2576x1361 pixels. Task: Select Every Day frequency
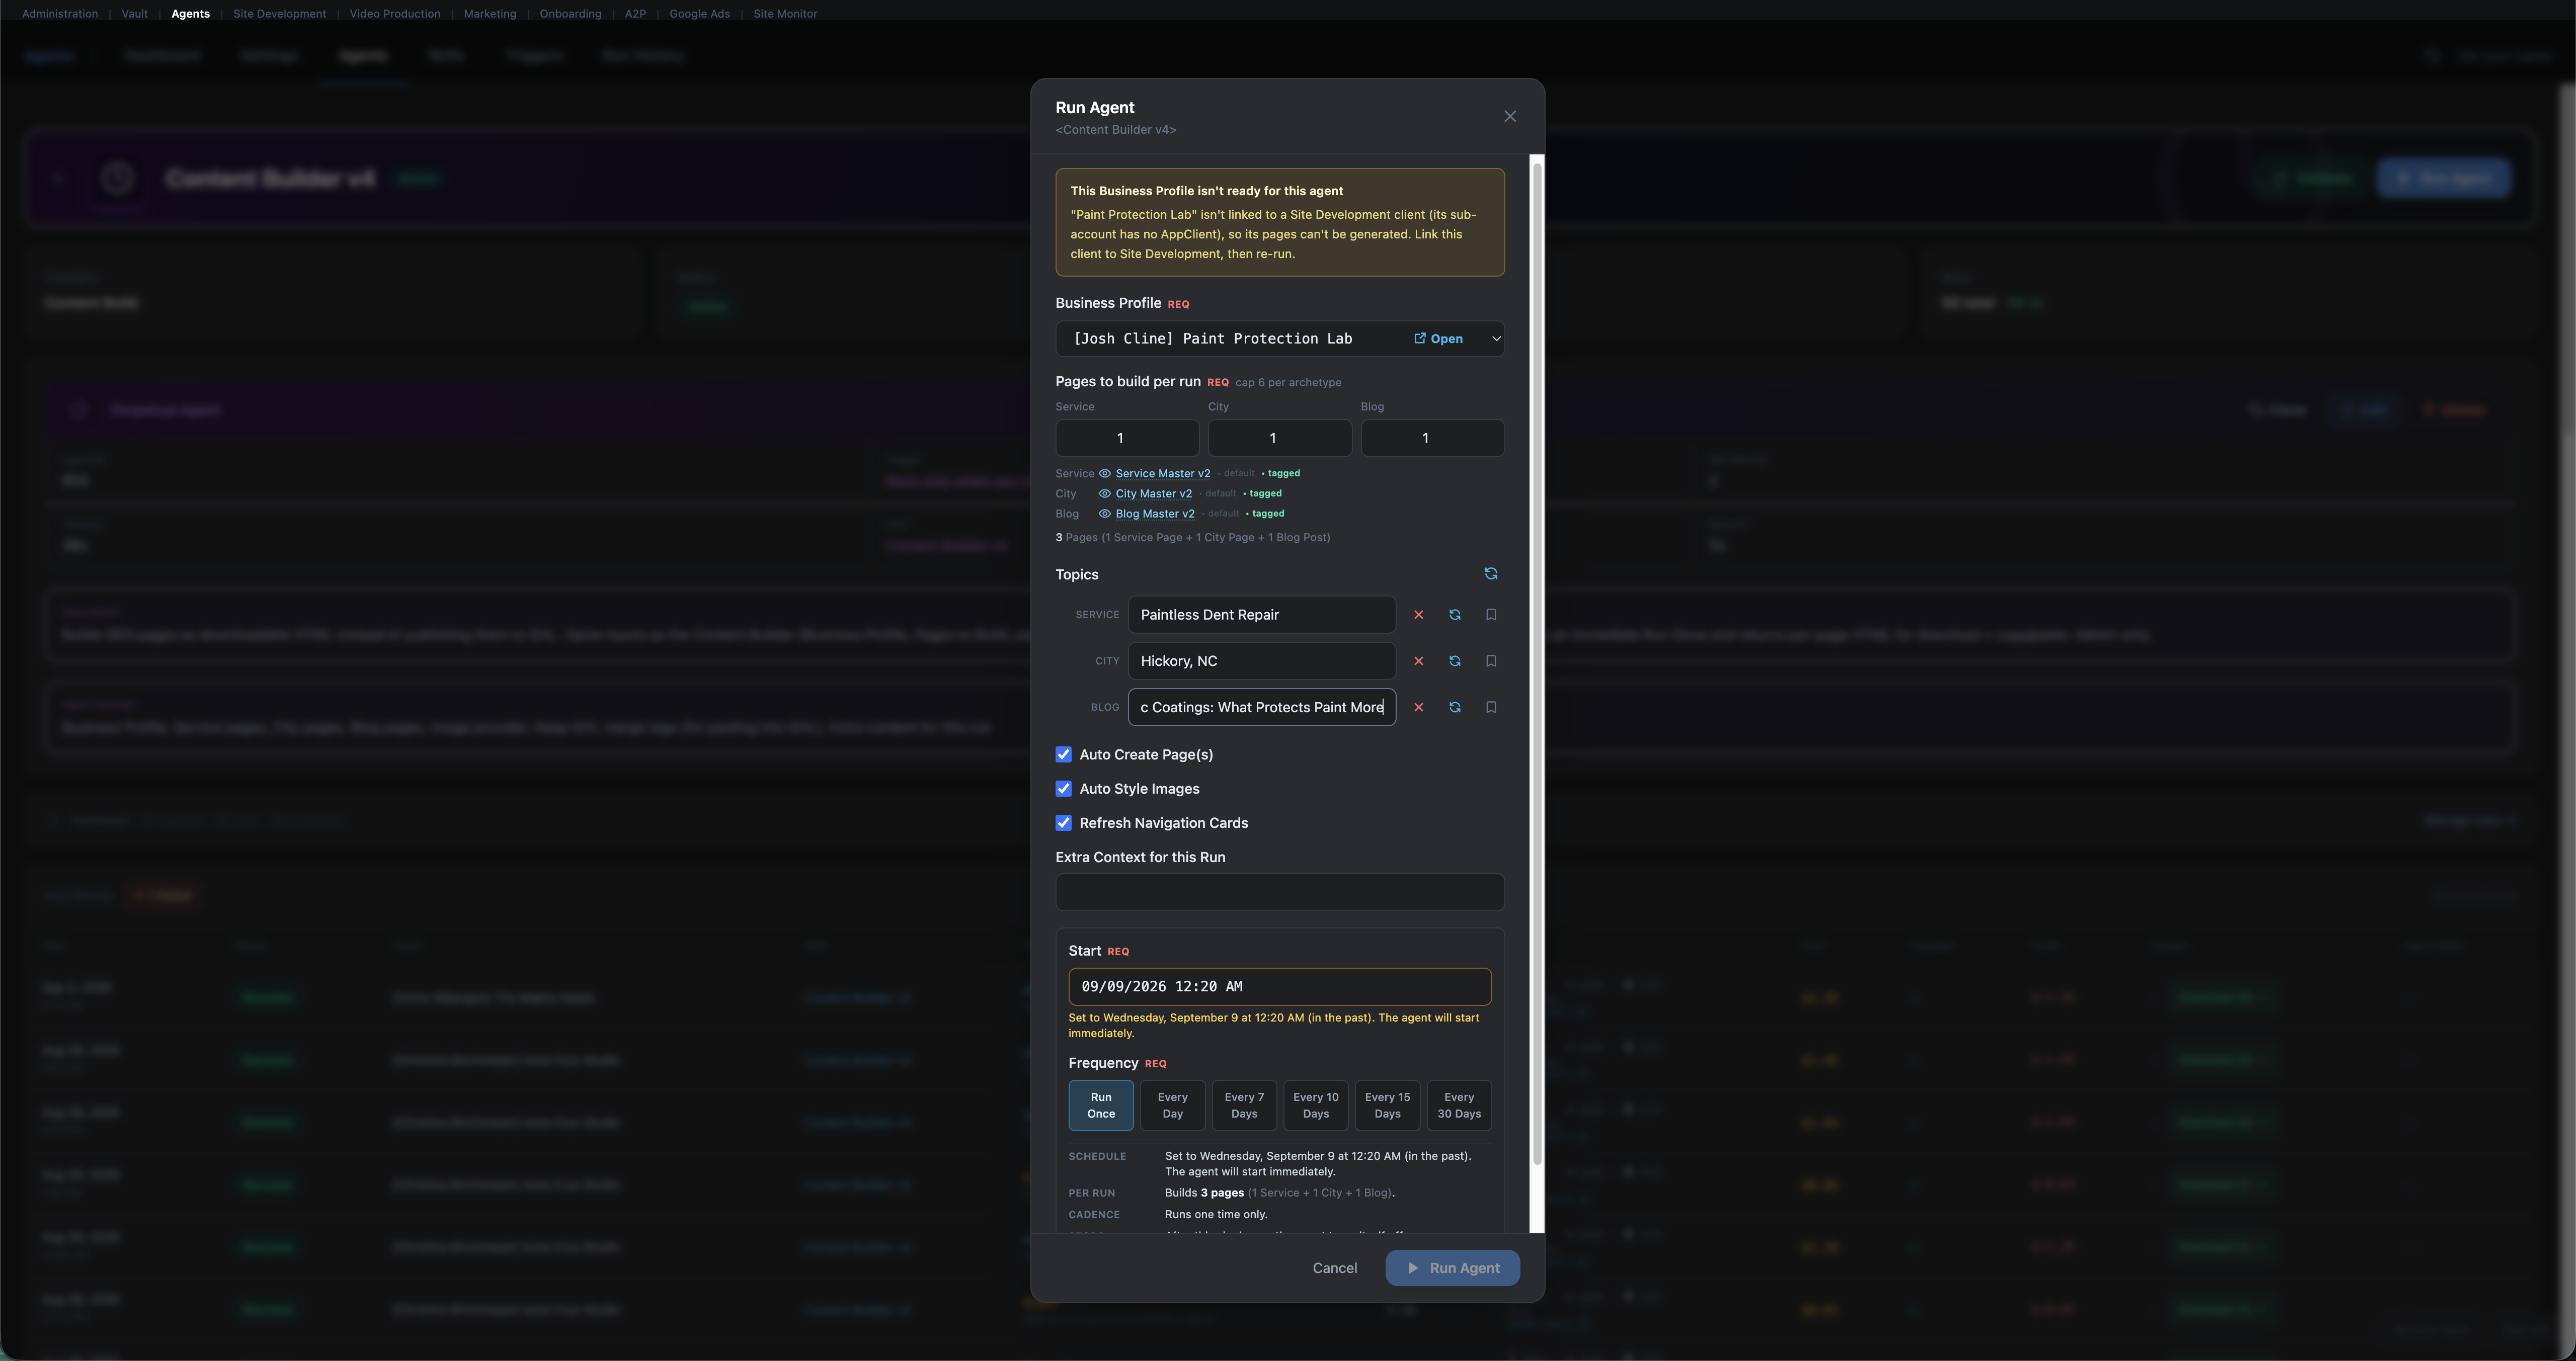click(x=1173, y=1105)
